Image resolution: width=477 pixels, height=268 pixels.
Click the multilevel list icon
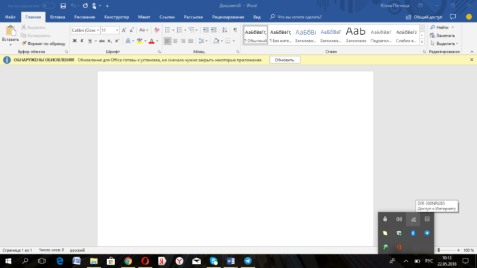coord(191,30)
